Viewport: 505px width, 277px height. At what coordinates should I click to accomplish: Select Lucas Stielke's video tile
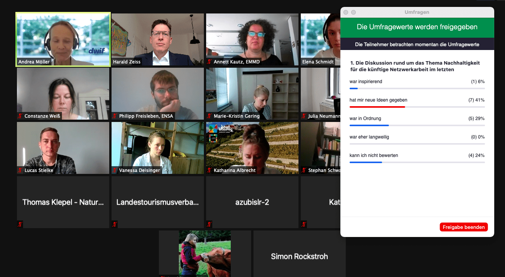[63, 148]
